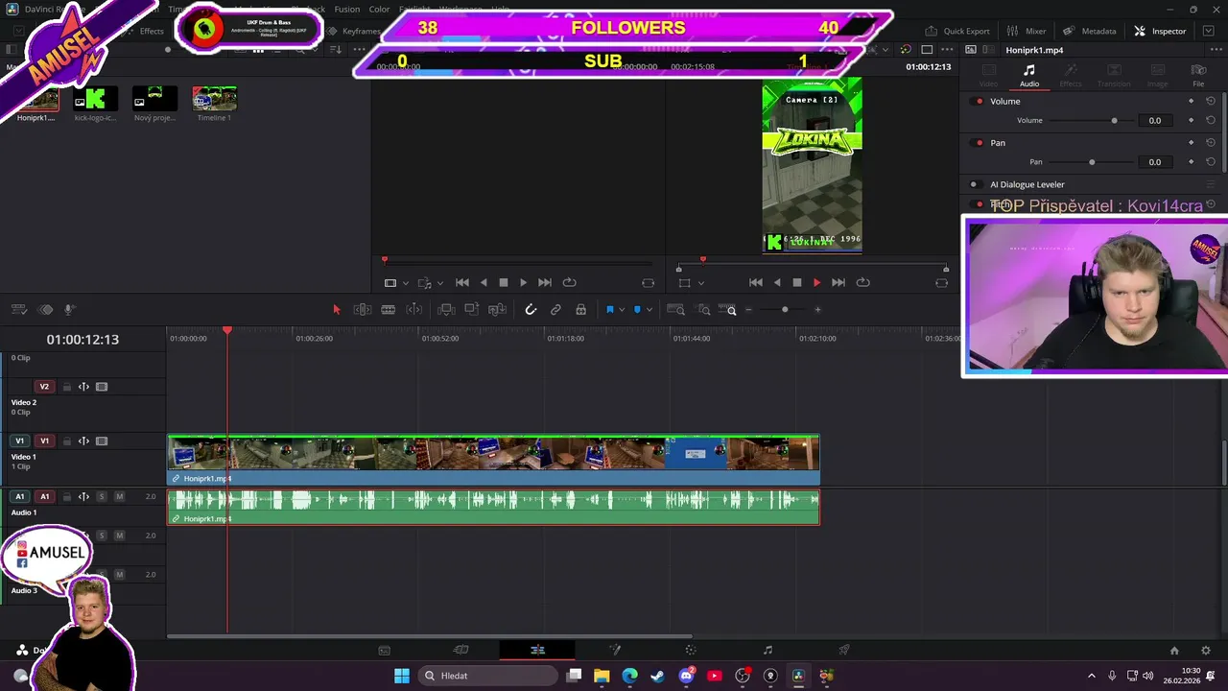Switch to the Edit page icon
This screenshot has width=1228, height=691.
coord(537,650)
